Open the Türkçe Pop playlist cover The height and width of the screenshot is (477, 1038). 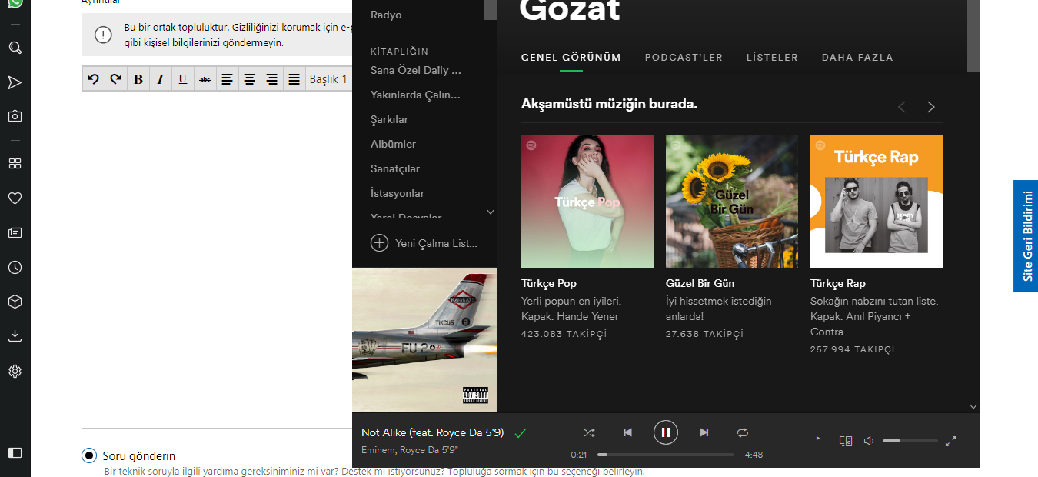point(587,202)
